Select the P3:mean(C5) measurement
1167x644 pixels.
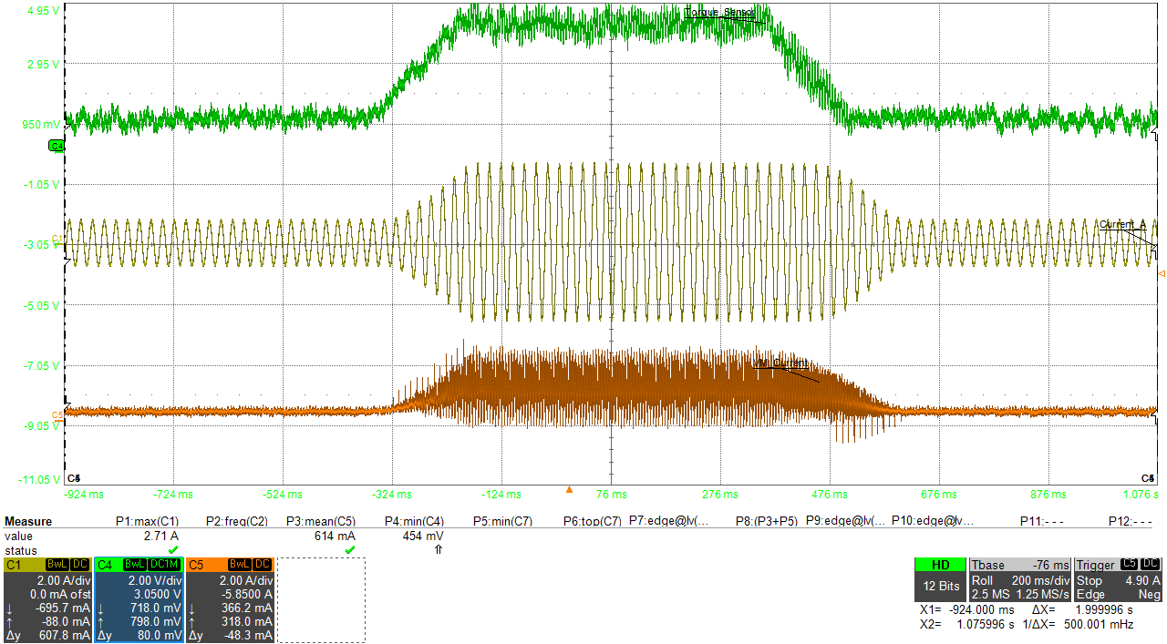(321, 522)
